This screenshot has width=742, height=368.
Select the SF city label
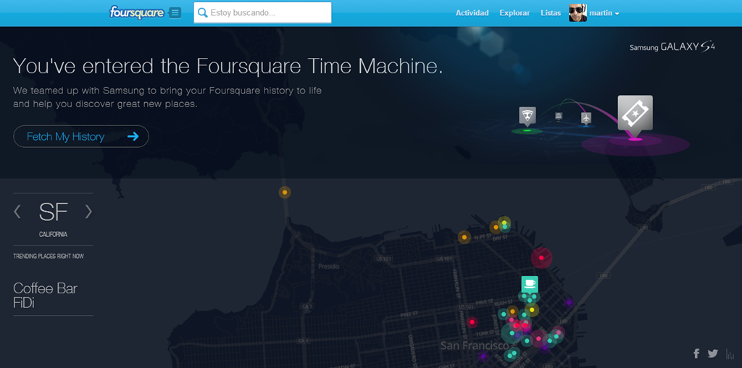click(x=53, y=212)
